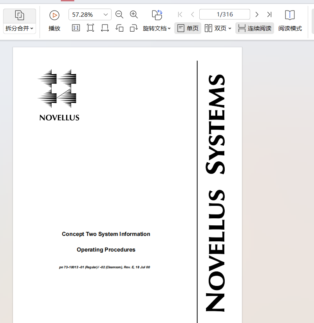This screenshot has width=314, height=323.
Task: Start slideshow with the 播放 play icon
Action: coord(54,15)
